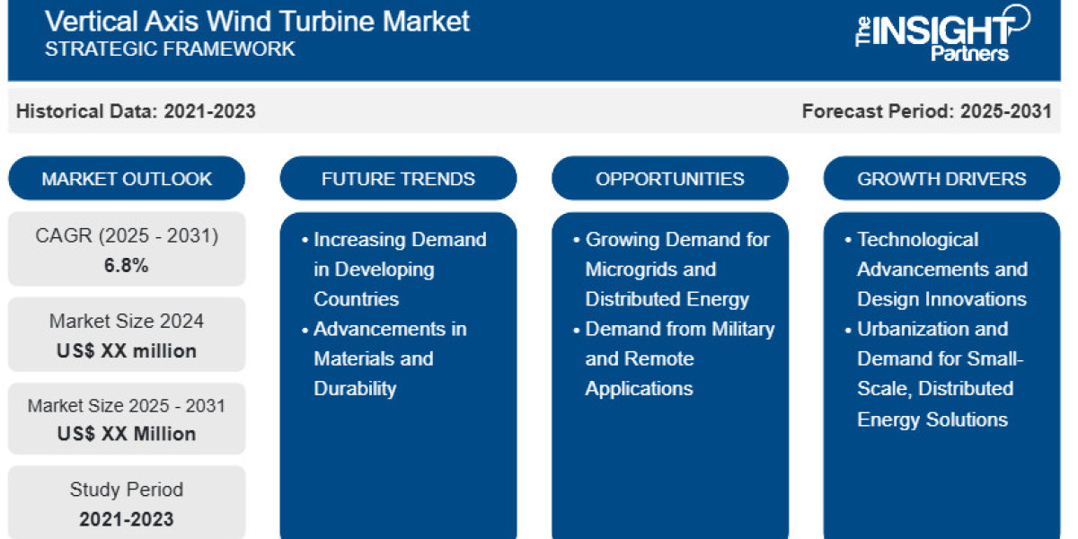Click 'Growing Demand for Microgrids and Distributed Energy' bullet
The height and width of the screenshot is (539, 1078).
coord(671,269)
